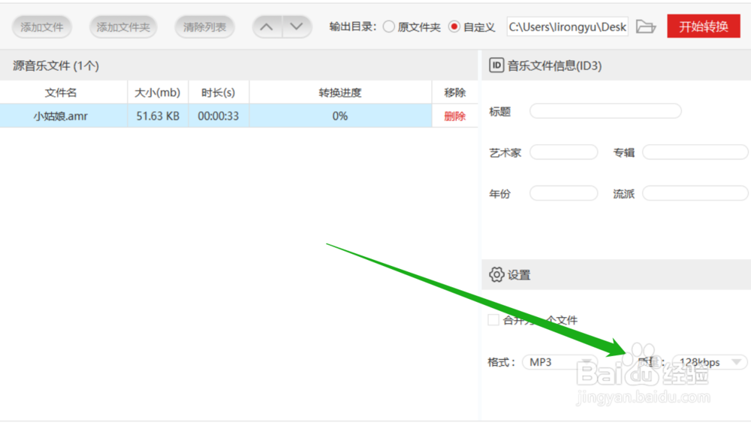751x423 pixels.
Task: Click the 专辑 input field
Action: click(x=695, y=153)
